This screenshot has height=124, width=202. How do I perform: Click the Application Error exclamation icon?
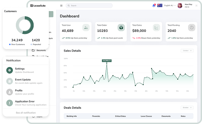(x=9, y=103)
